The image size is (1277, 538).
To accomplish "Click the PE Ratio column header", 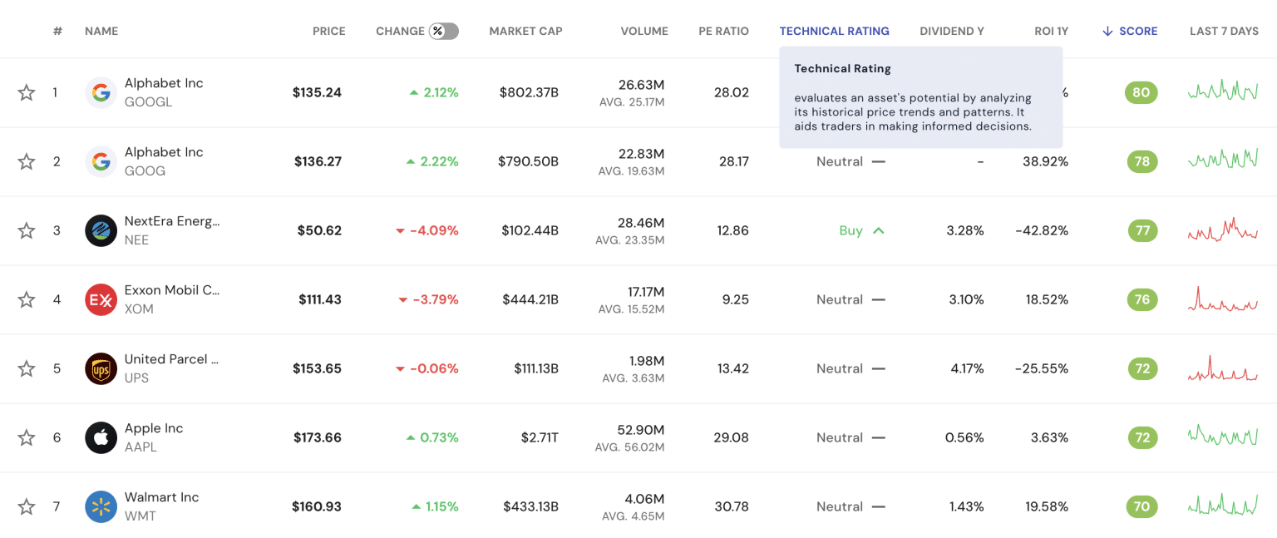I will click(x=723, y=31).
